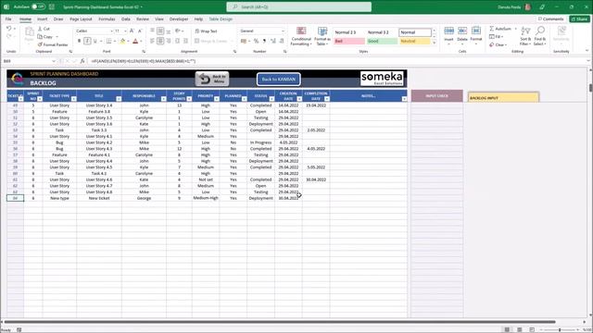Viewport: 593px width, 333px height.
Task: Switch to the Insert ribbon tab
Action: coord(42,18)
